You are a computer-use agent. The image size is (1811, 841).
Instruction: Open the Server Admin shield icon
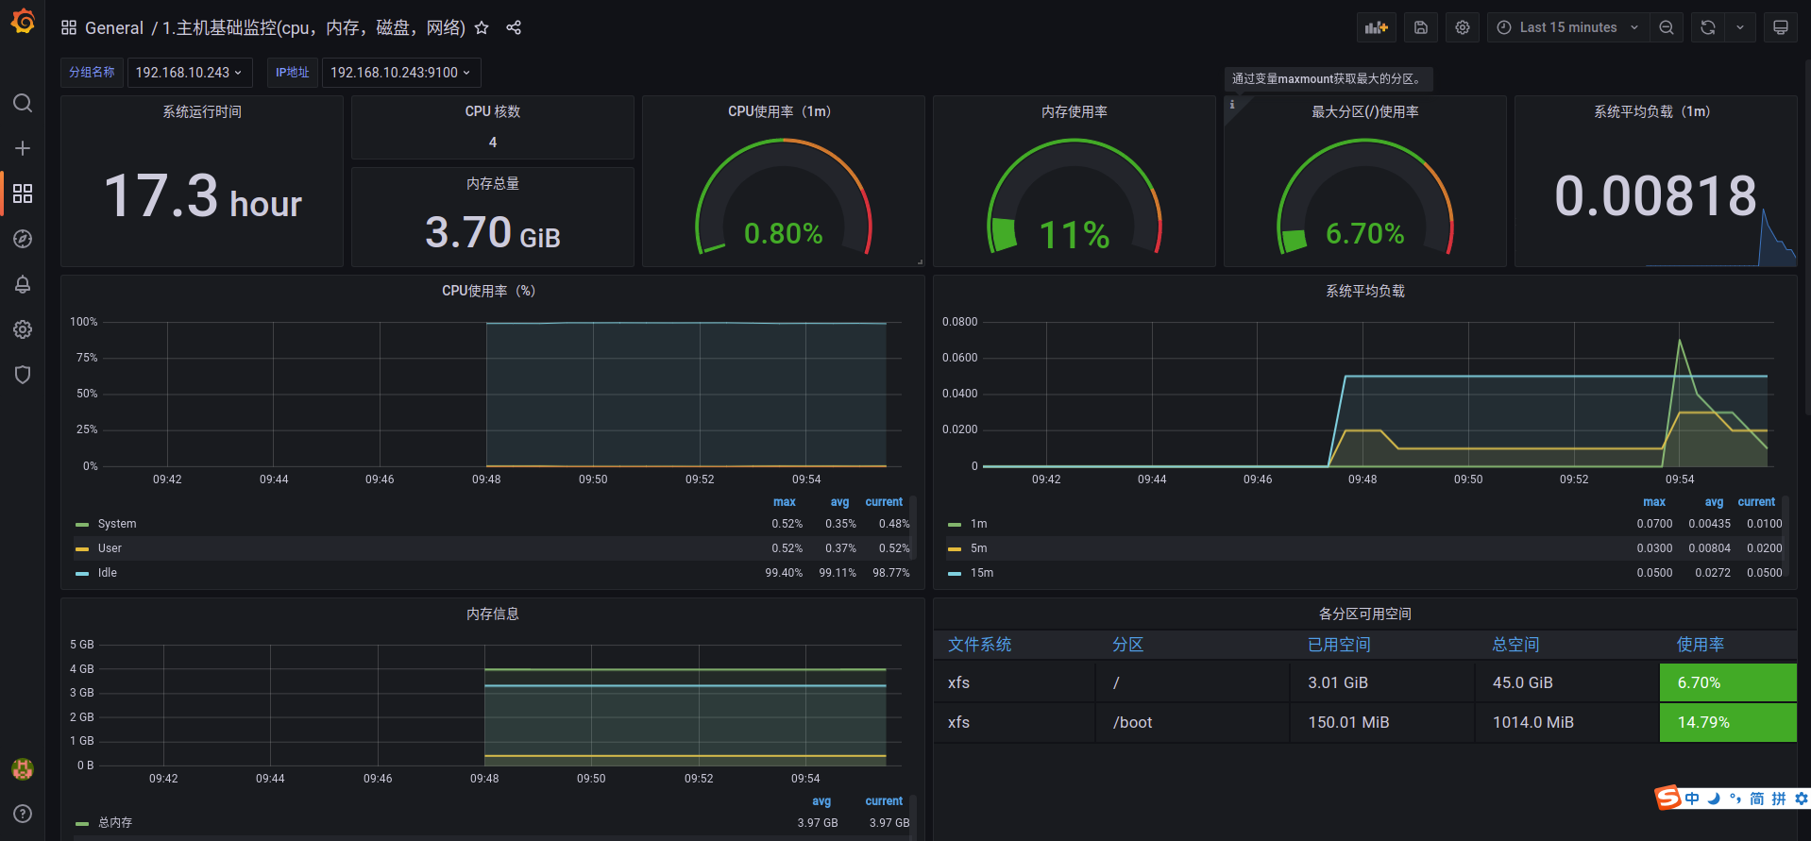pyautogui.click(x=23, y=375)
